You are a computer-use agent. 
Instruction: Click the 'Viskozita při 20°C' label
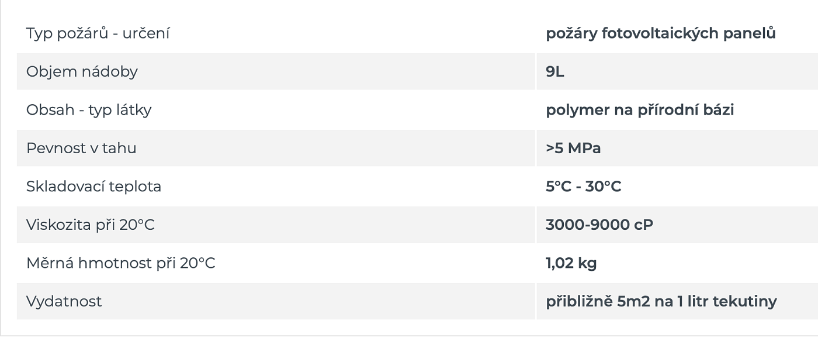pyautogui.click(x=91, y=225)
